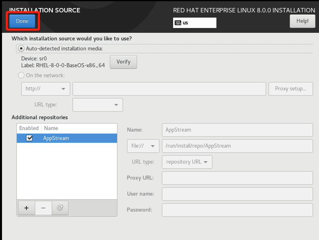Image resolution: width=319 pixels, height=240 pixels.
Task: Expand the network URL type dropdown
Action: 97,105
